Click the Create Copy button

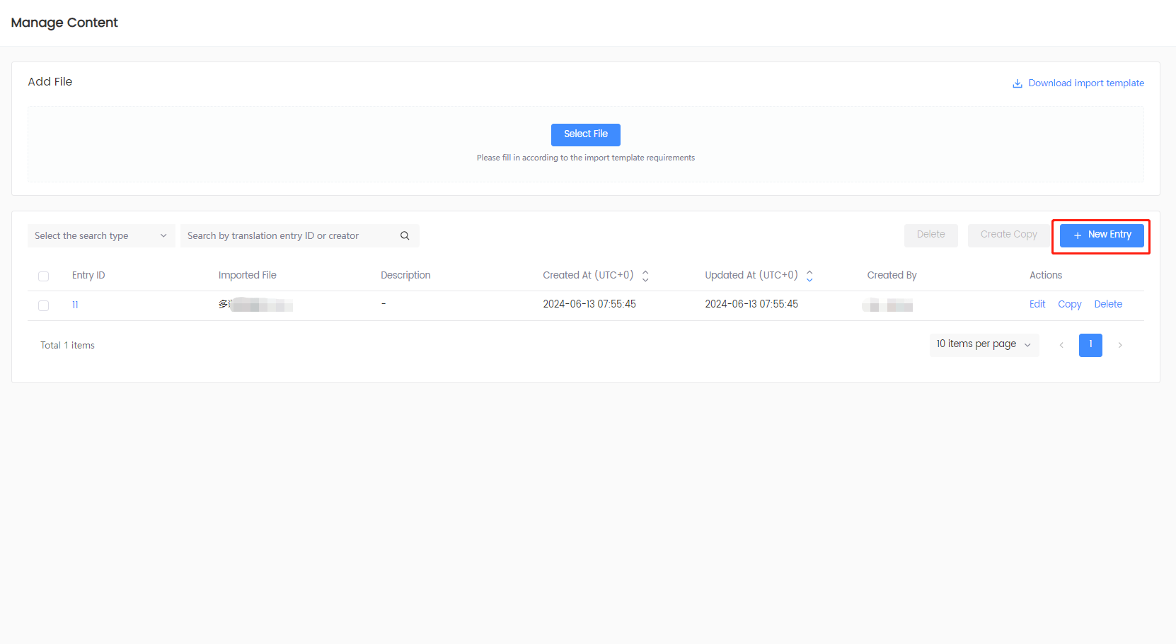[1008, 235]
